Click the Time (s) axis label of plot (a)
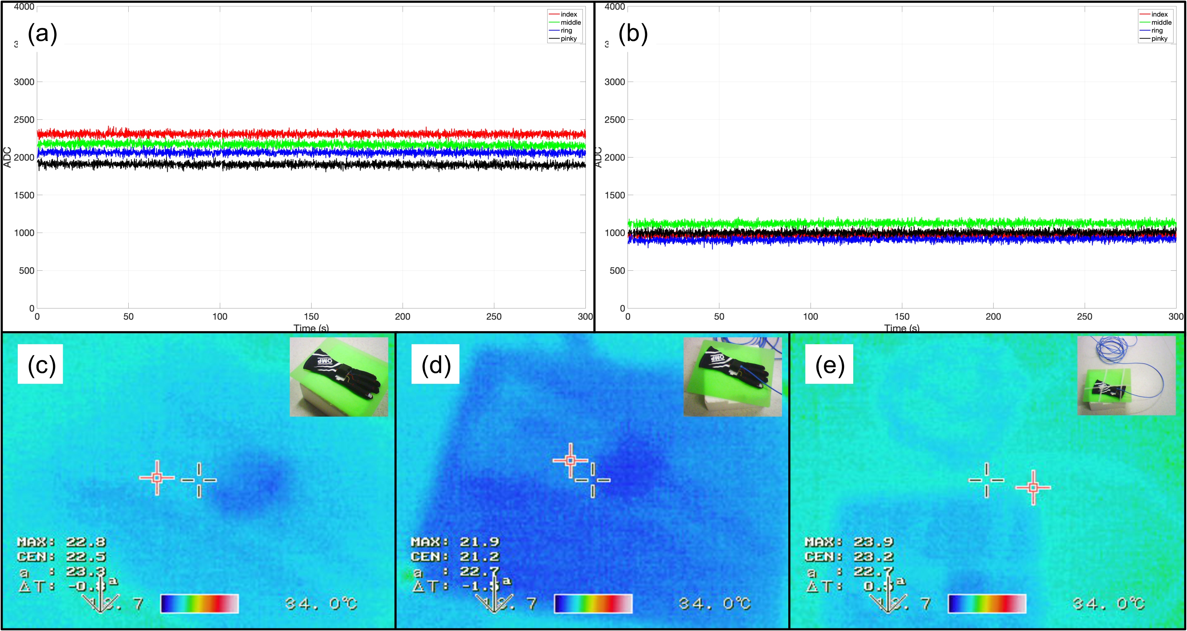 [x=311, y=328]
